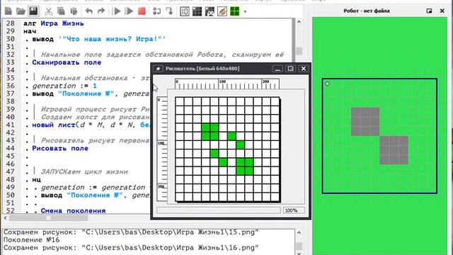Viewport: 453px width, 255px height.
Task: Click the 'Сканировать поле' call
Action: click(x=67, y=62)
